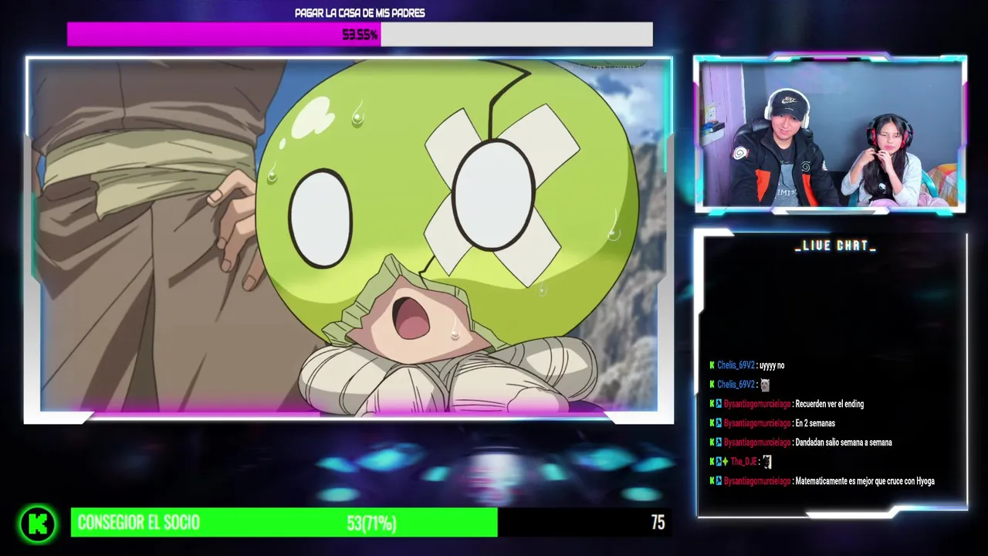Click the chat message 'Recuerden ver el ending'
Viewport: 988px width, 556px height.
click(830, 404)
